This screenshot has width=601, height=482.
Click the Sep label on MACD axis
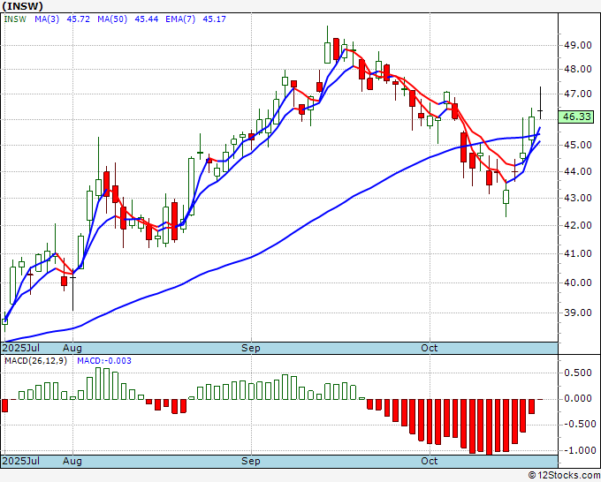[251, 461]
